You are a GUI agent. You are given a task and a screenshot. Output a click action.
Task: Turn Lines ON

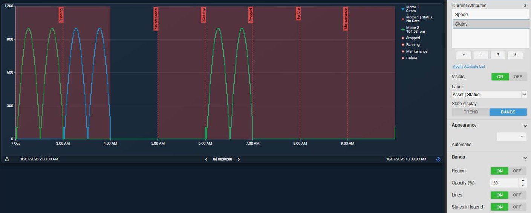499,195
